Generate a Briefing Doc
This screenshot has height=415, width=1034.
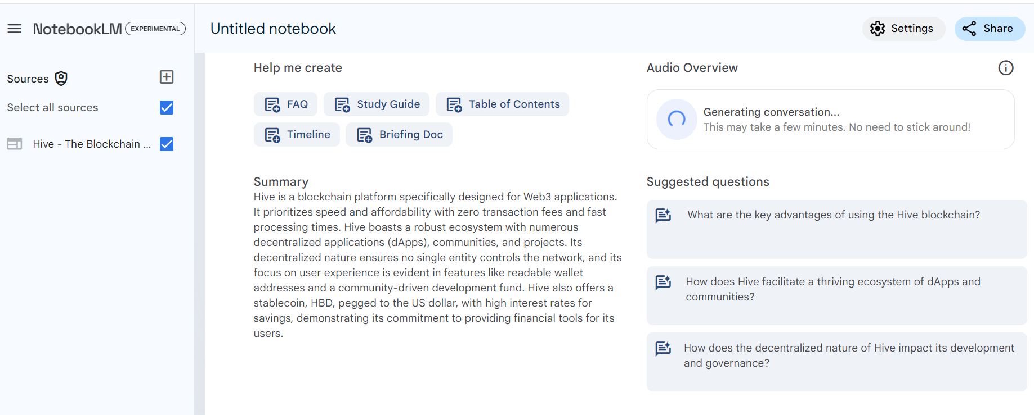[x=399, y=135]
